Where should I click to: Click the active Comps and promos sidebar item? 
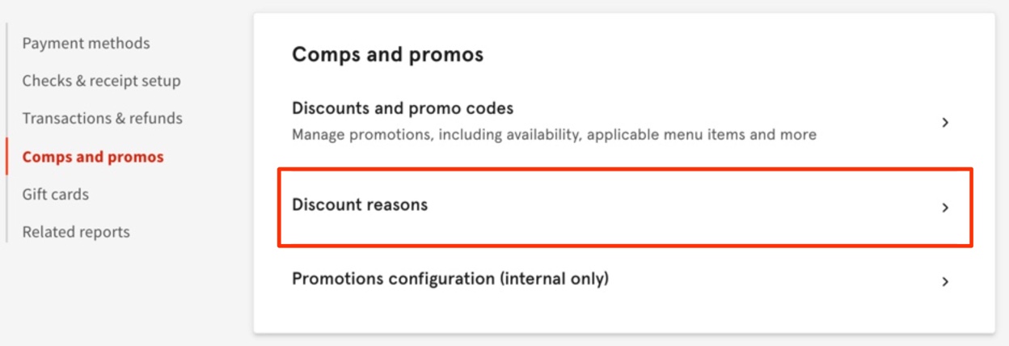[x=93, y=157]
